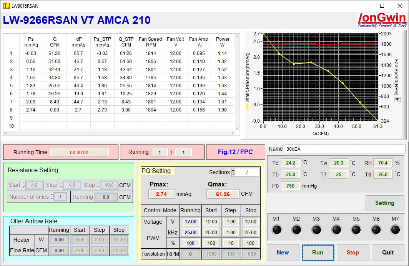Click the Heater Running value field
This screenshot has height=266, width=409.
coord(59,239)
